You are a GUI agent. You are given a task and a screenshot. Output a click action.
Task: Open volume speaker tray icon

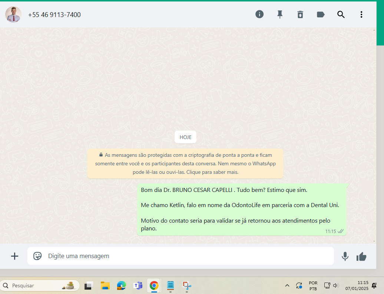335,285
